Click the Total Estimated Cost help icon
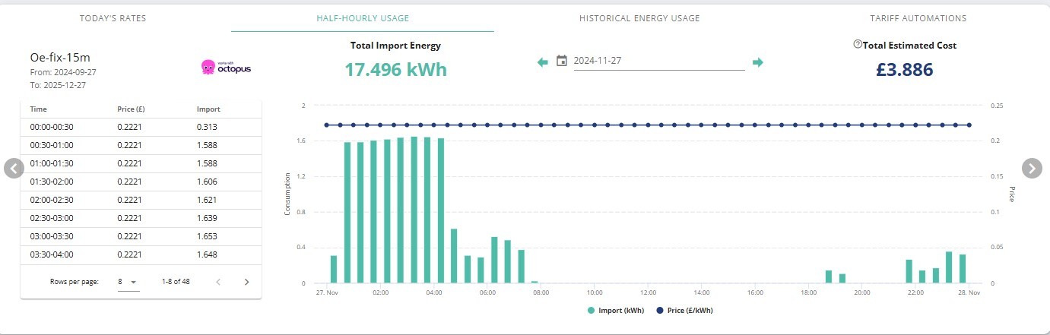1050x335 pixels. tap(858, 45)
